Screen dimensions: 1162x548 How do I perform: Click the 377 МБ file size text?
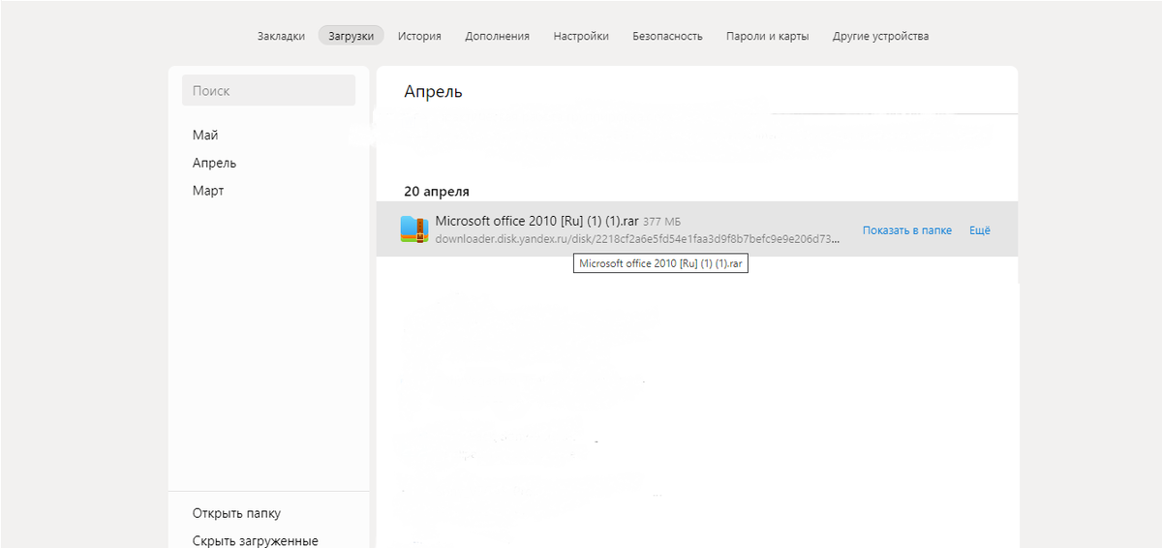(x=661, y=223)
